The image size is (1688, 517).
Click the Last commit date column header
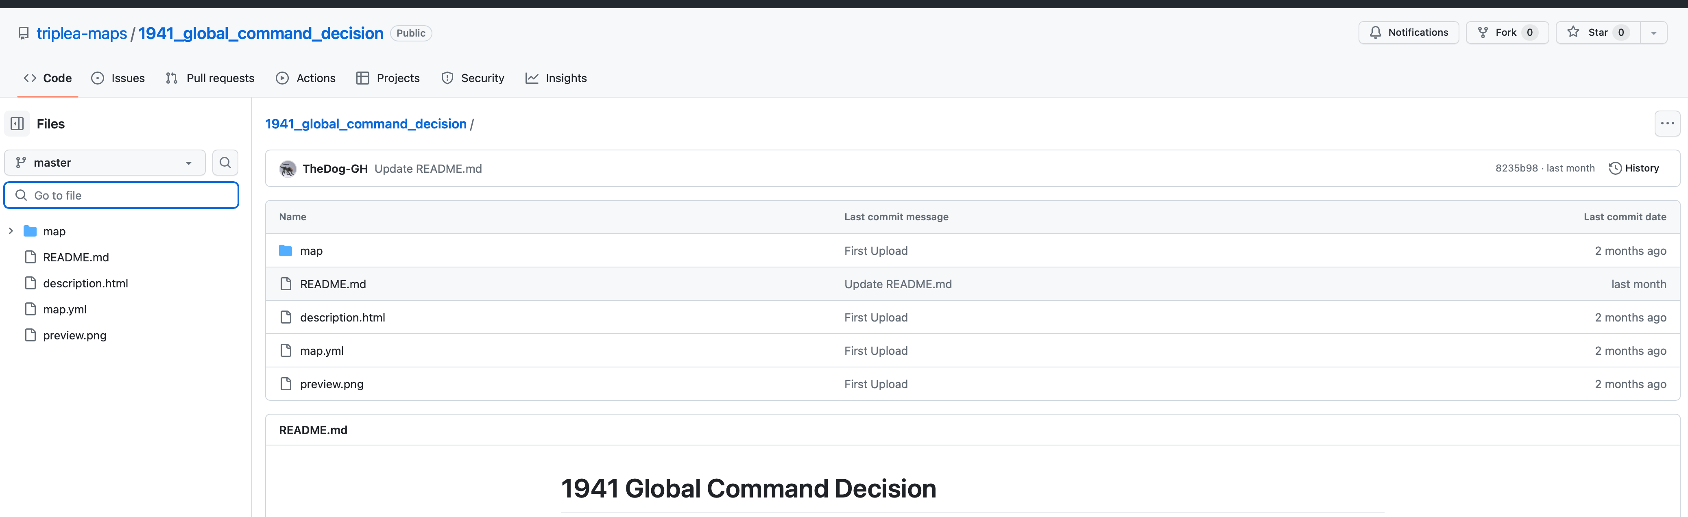pos(1625,217)
